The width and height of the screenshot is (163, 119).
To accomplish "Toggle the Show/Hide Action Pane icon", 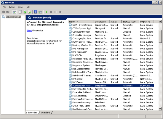I will point(40,12).
